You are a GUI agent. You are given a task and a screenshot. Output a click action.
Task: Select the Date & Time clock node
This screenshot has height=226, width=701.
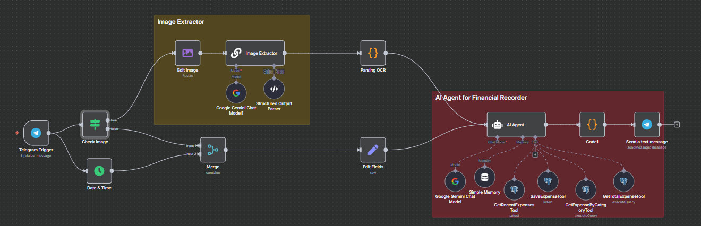point(99,171)
